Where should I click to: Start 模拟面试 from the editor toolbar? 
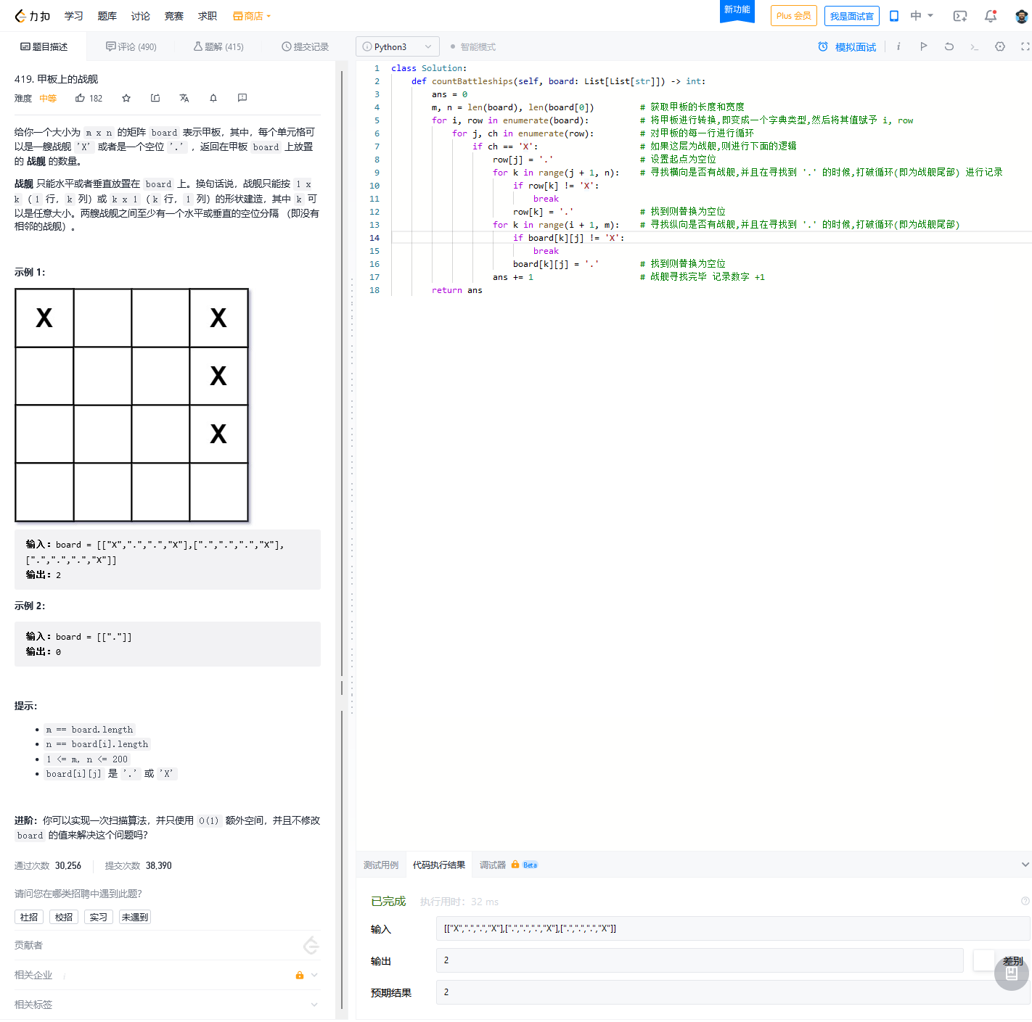coord(847,46)
